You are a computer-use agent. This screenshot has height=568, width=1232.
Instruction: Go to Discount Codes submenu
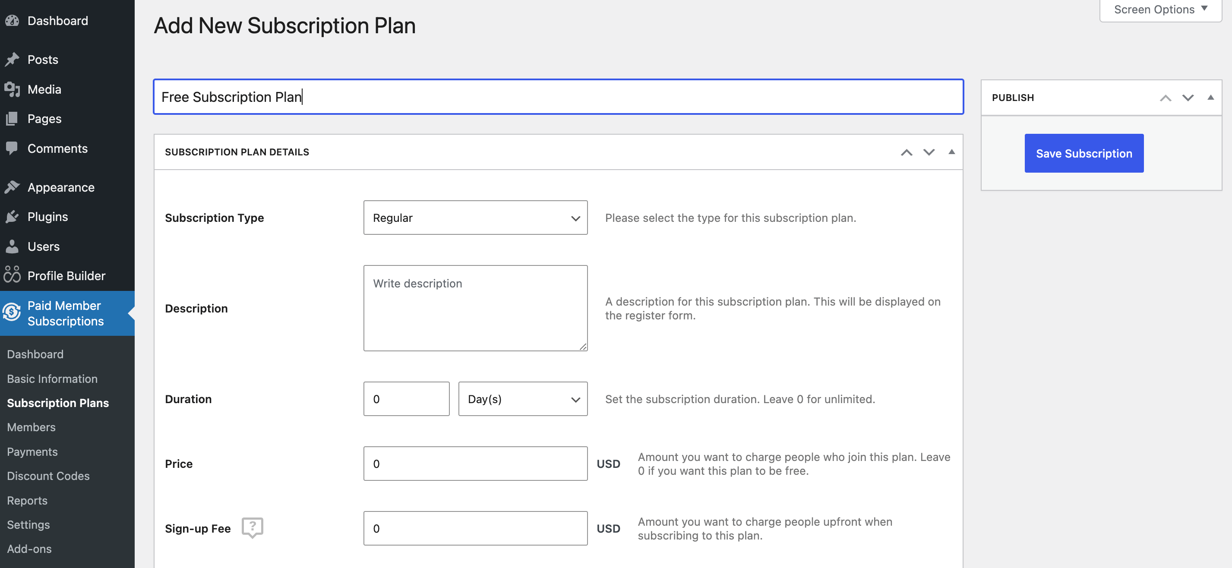pyautogui.click(x=48, y=476)
